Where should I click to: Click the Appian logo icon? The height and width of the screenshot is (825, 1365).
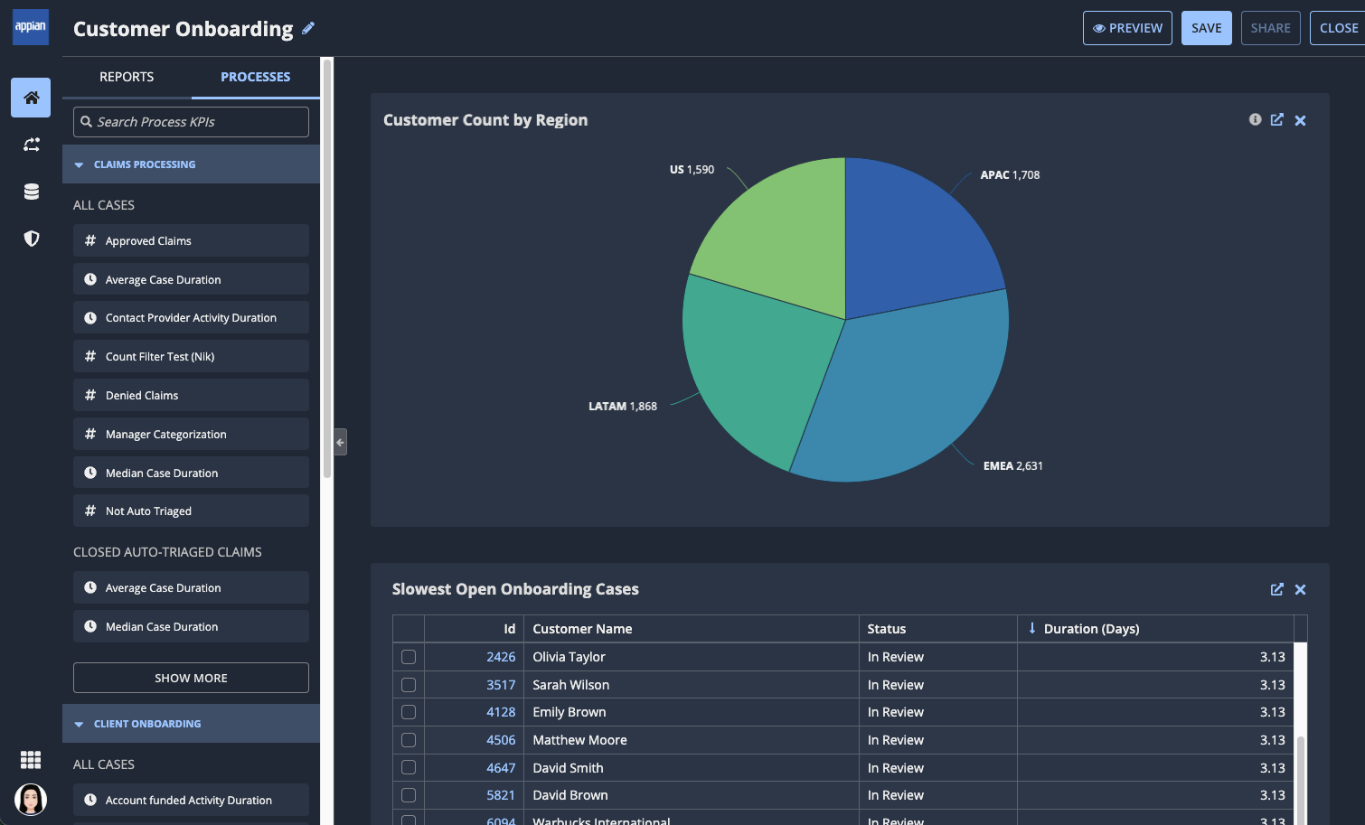[31, 26]
